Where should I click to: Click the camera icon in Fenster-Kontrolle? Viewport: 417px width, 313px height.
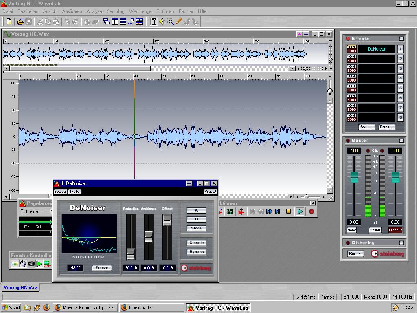pyautogui.click(x=31, y=264)
